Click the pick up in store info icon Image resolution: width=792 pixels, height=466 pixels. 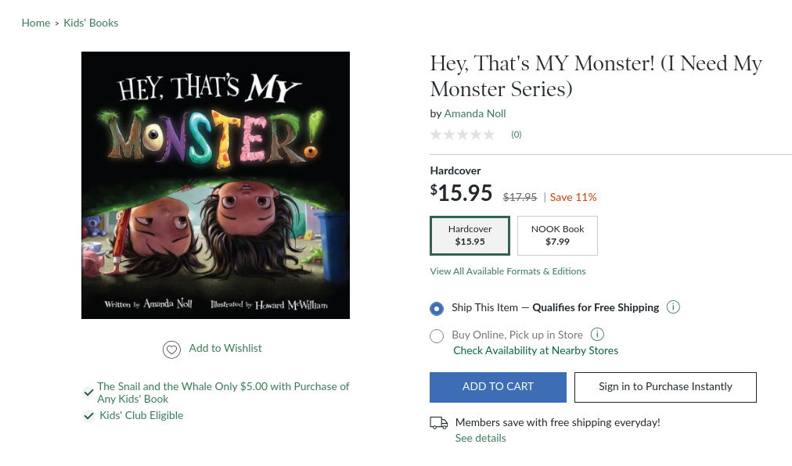pos(597,335)
